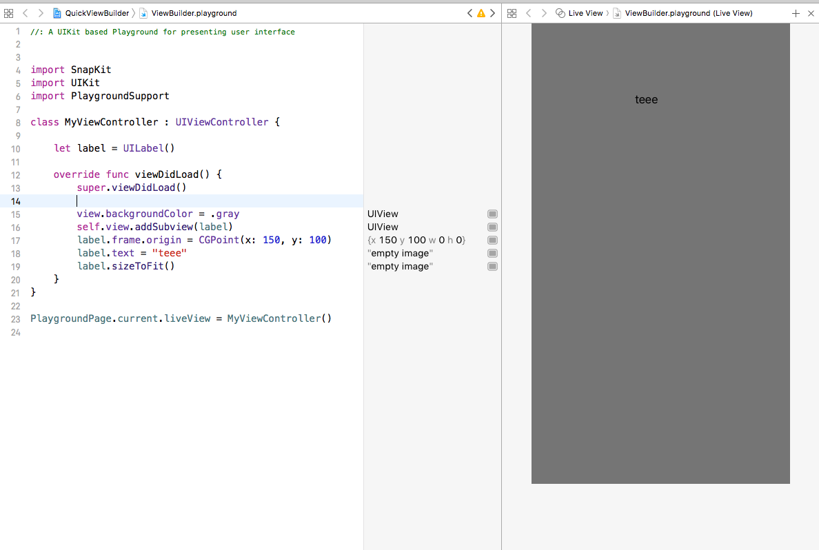This screenshot has width=819, height=550.
Task: Click .gray color value in code
Action: click(225, 214)
